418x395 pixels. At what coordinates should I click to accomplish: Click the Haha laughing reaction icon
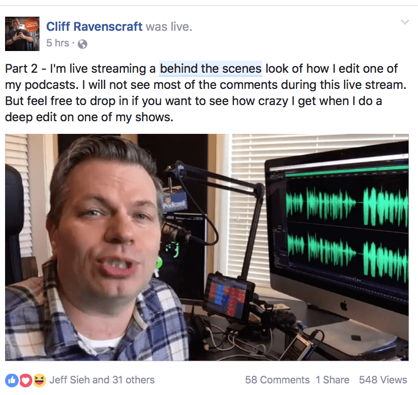point(39,380)
